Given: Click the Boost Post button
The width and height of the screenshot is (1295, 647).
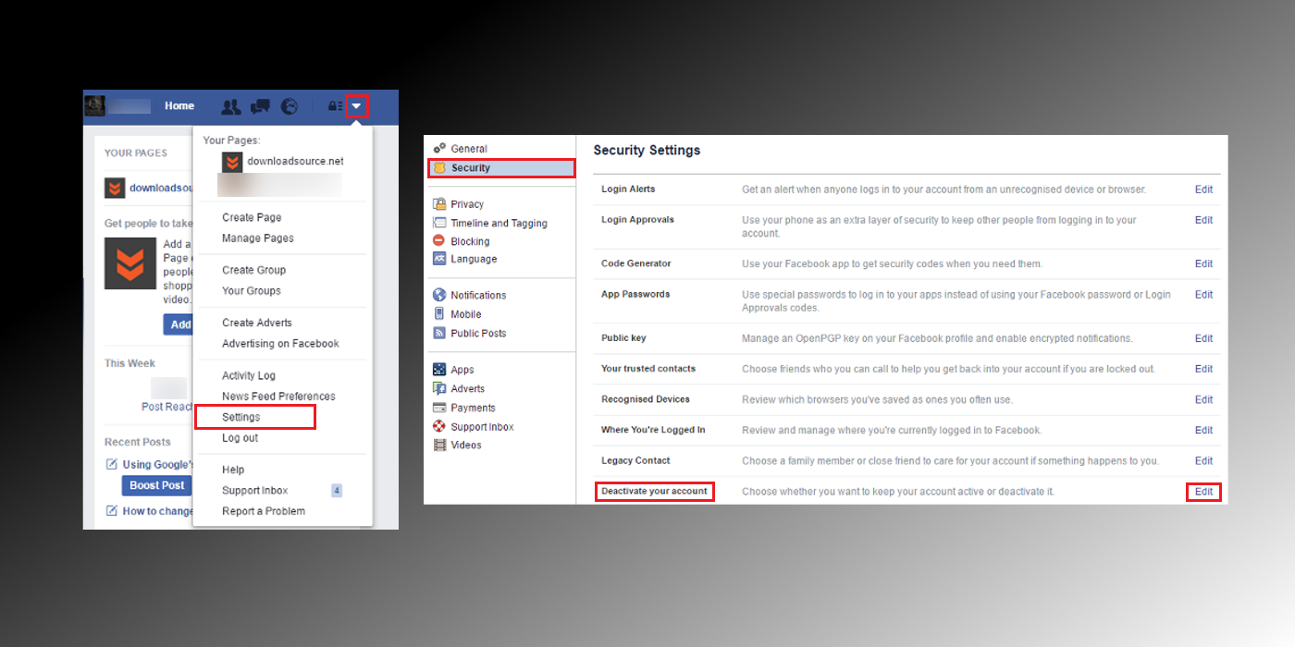Looking at the screenshot, I should [156, 485].
